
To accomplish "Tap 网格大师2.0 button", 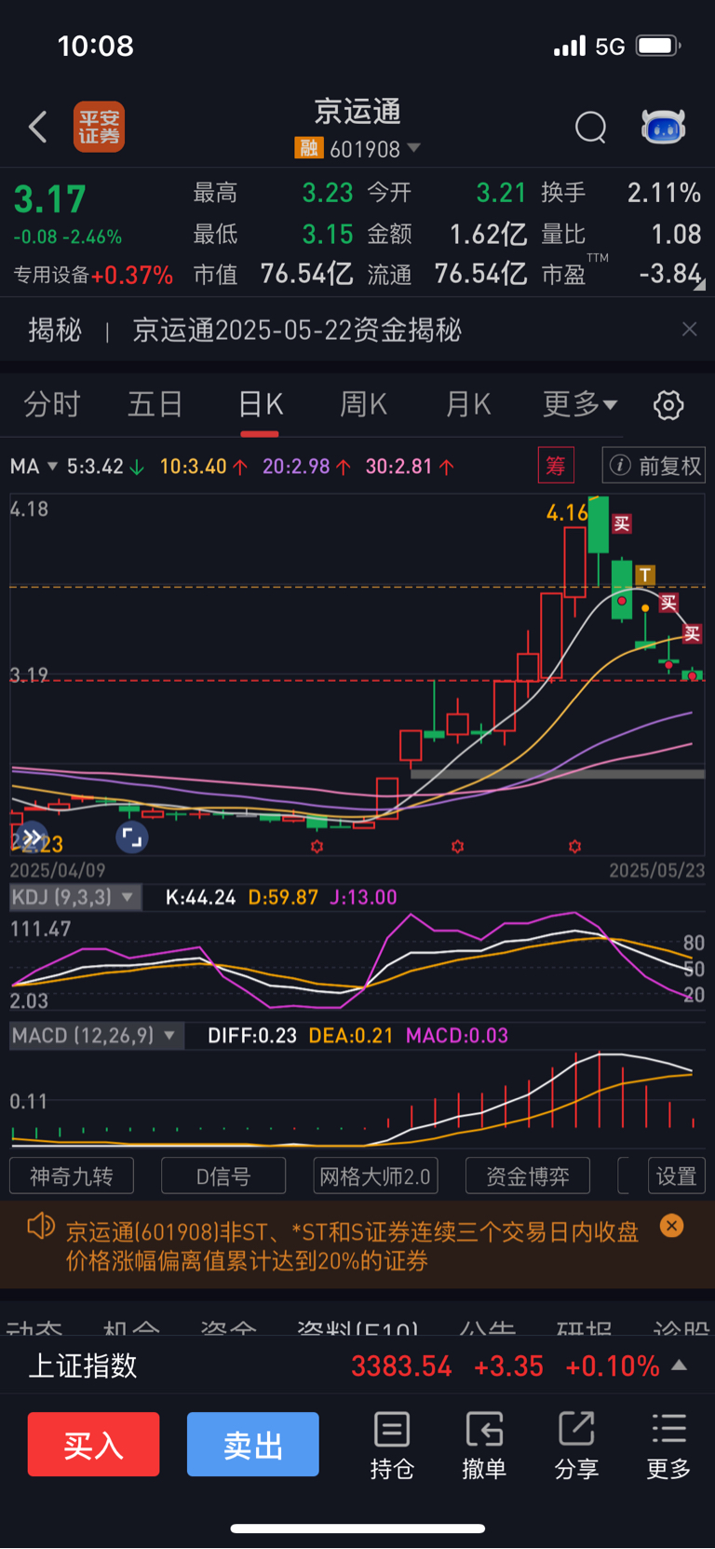I will click(x=375, y=1176).
